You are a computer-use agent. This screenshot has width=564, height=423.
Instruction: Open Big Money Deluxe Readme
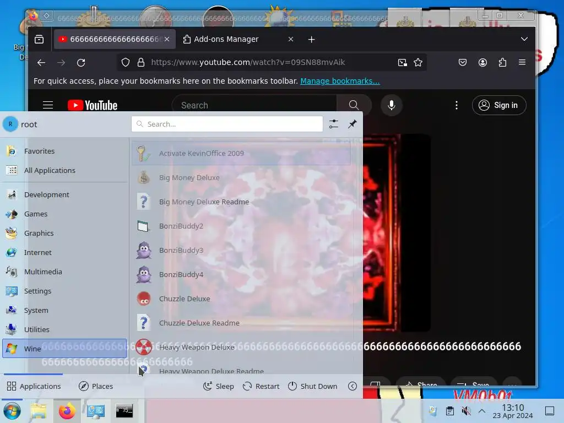[x=241, y=202]
